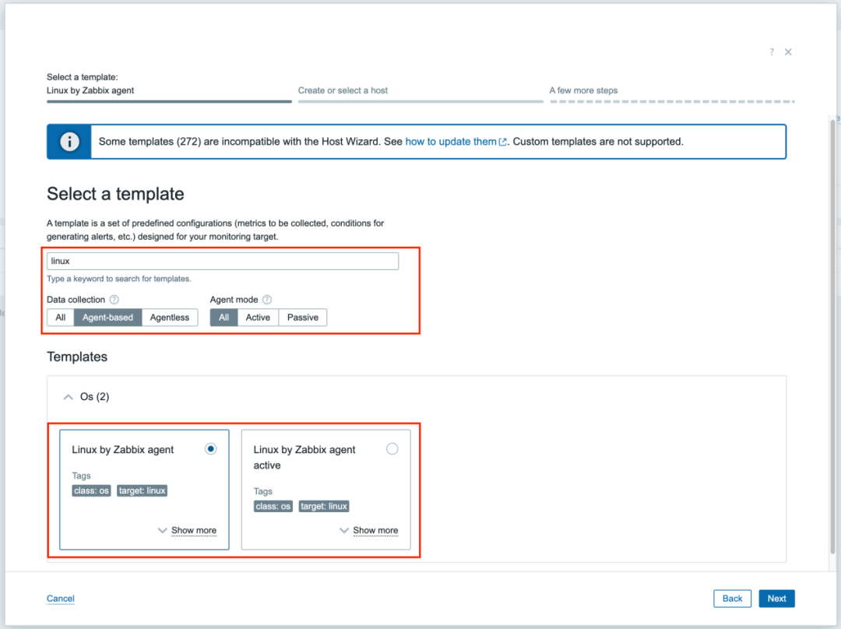The image size is (841, 629).
Task: Collapse the Os (2) template group
Action: coord(68,397)
